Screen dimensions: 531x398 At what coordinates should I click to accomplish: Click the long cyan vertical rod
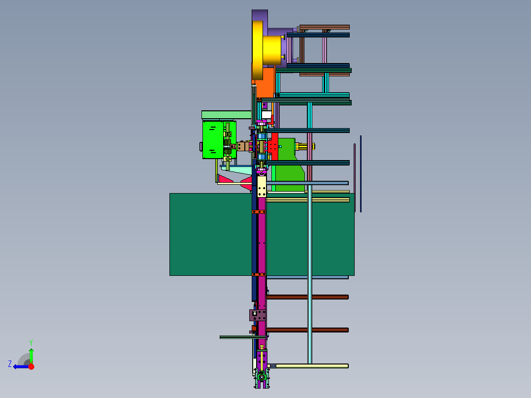309,233
